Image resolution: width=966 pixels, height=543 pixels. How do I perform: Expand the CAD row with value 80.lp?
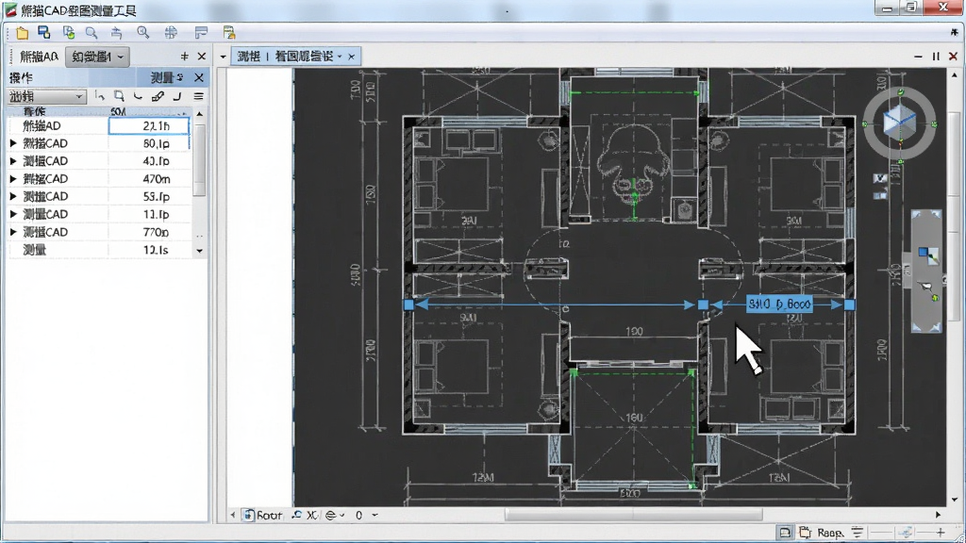point(13,143)
